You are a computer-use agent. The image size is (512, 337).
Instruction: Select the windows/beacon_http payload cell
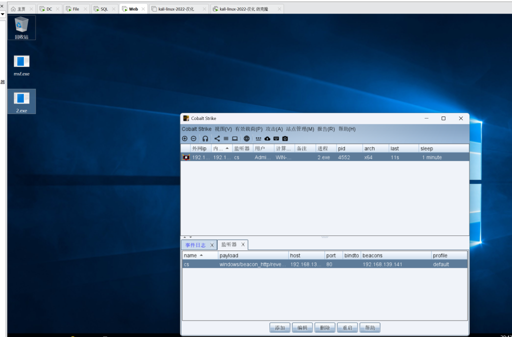click(x=252, y=264)
